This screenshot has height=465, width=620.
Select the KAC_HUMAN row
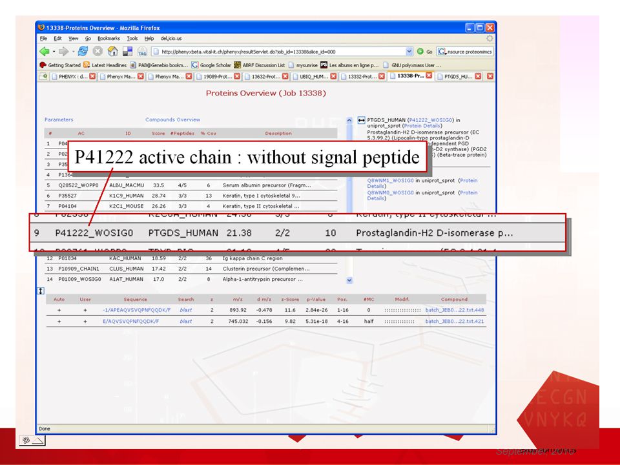(x=191, y=258)
